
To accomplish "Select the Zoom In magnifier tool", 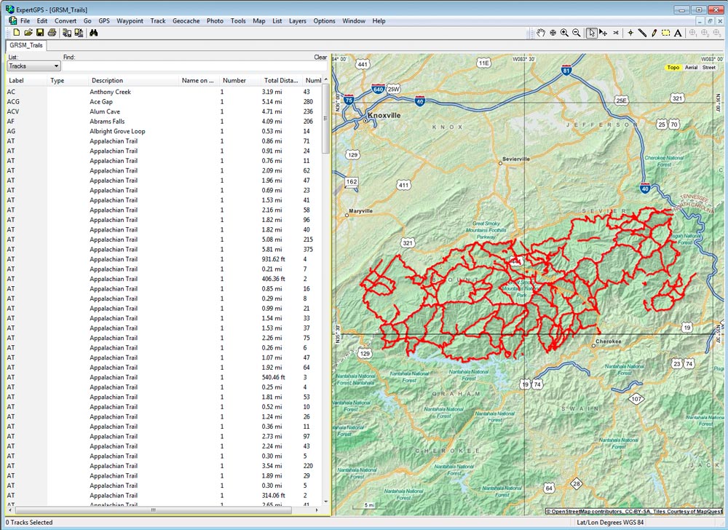I will click(x=564, y=33).
